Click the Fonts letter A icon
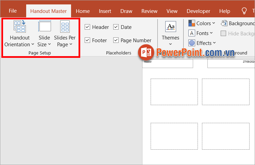This screenshot has height=165, width=255. pos(191,33)
